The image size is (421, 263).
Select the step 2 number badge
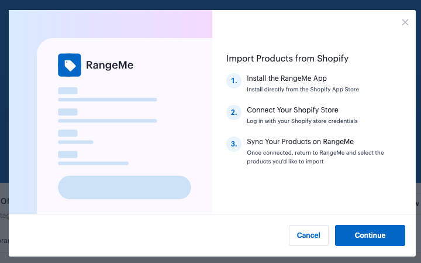point(234,113)
